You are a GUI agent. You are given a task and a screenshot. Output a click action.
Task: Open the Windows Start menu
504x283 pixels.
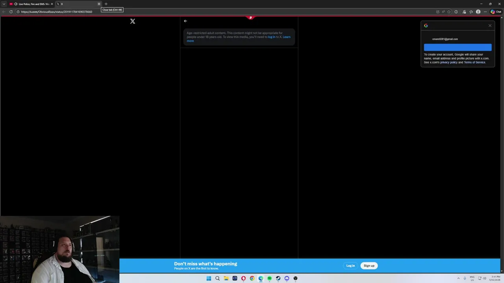pyautogui.click(x=209, y=278)
